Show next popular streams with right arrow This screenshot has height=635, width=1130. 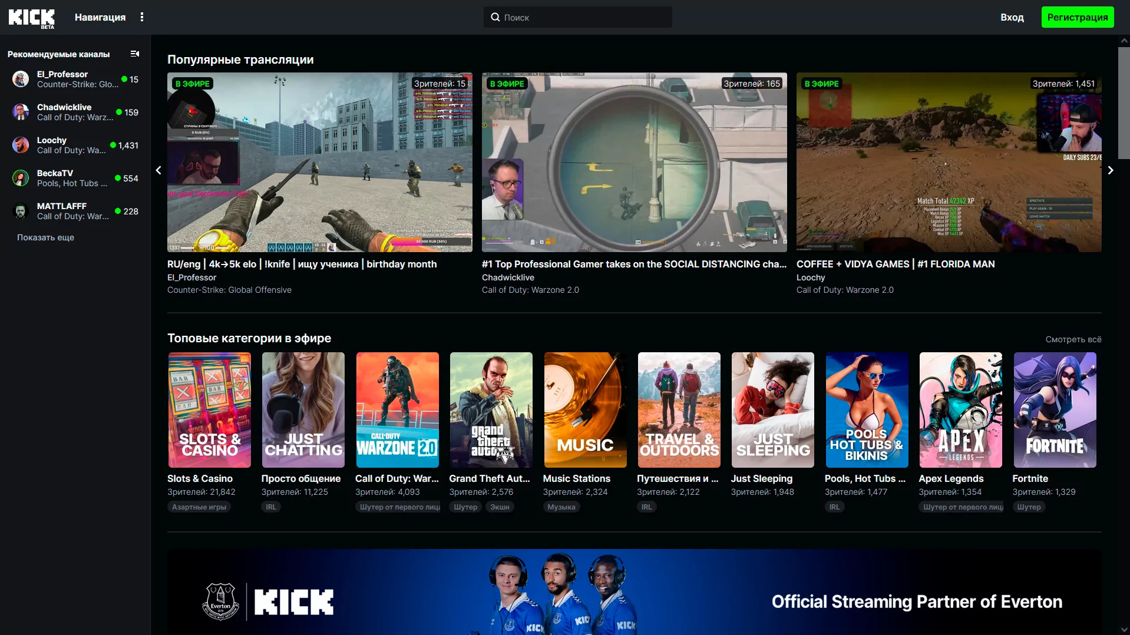click(x=1111, y=170)
